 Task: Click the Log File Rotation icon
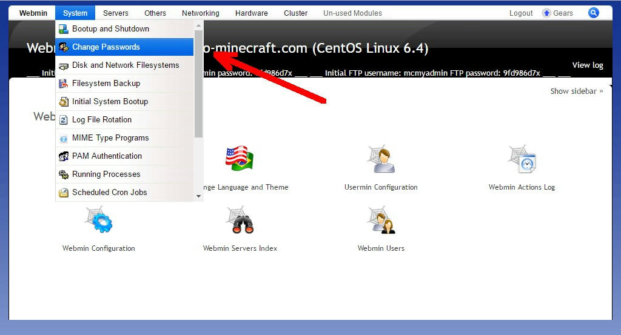coord(63,120)
